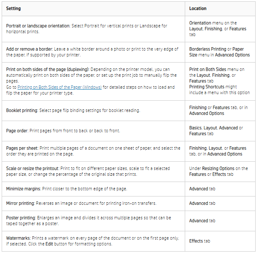The width and height of the screenshot is (261, 262).
Task: Click Advanced tab cell beside Poster printing
Action: tap(202, 221)
